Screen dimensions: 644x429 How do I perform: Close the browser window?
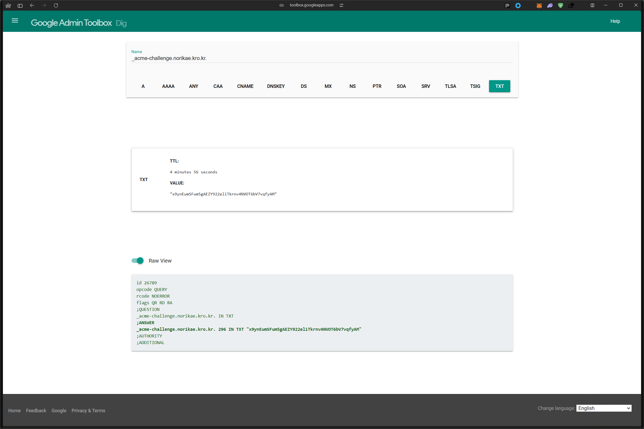pos(636,5)
